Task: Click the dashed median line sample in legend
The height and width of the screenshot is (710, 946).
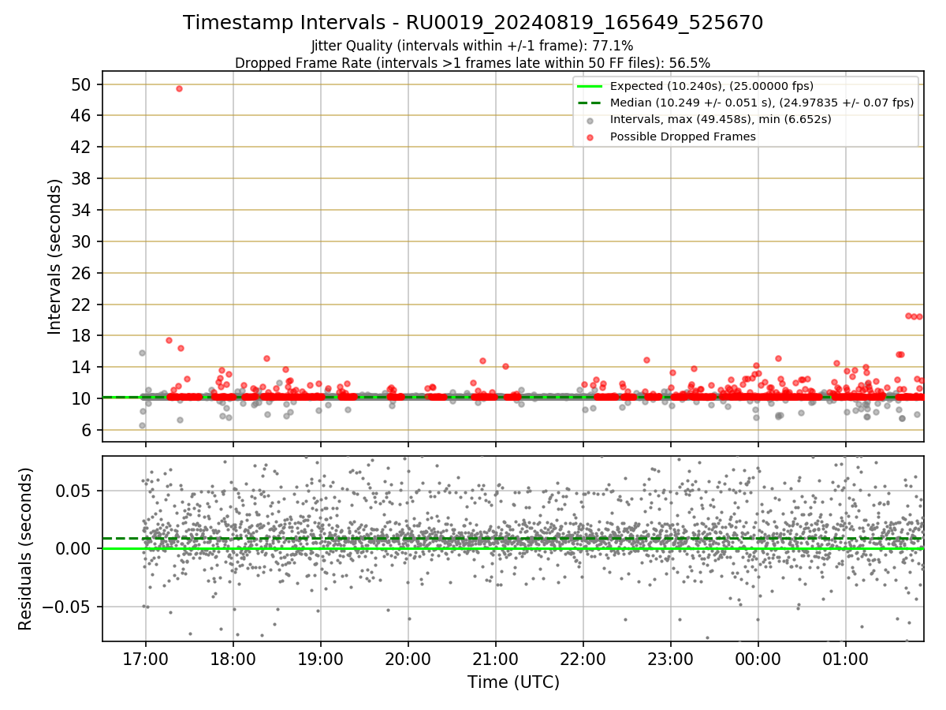Action: [590, 103]
